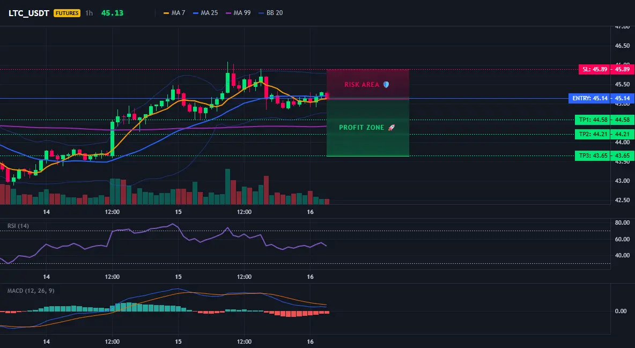Click the 45.50 price axis value
635x348 pixels.
coord(622,84)
